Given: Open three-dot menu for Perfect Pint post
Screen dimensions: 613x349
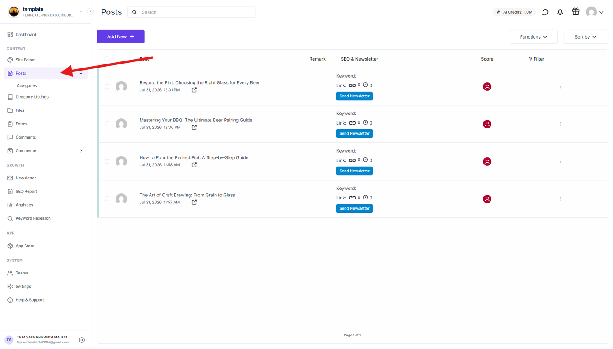Looking at the screenshot, I should pyautogui.click(x=560, y=161).
